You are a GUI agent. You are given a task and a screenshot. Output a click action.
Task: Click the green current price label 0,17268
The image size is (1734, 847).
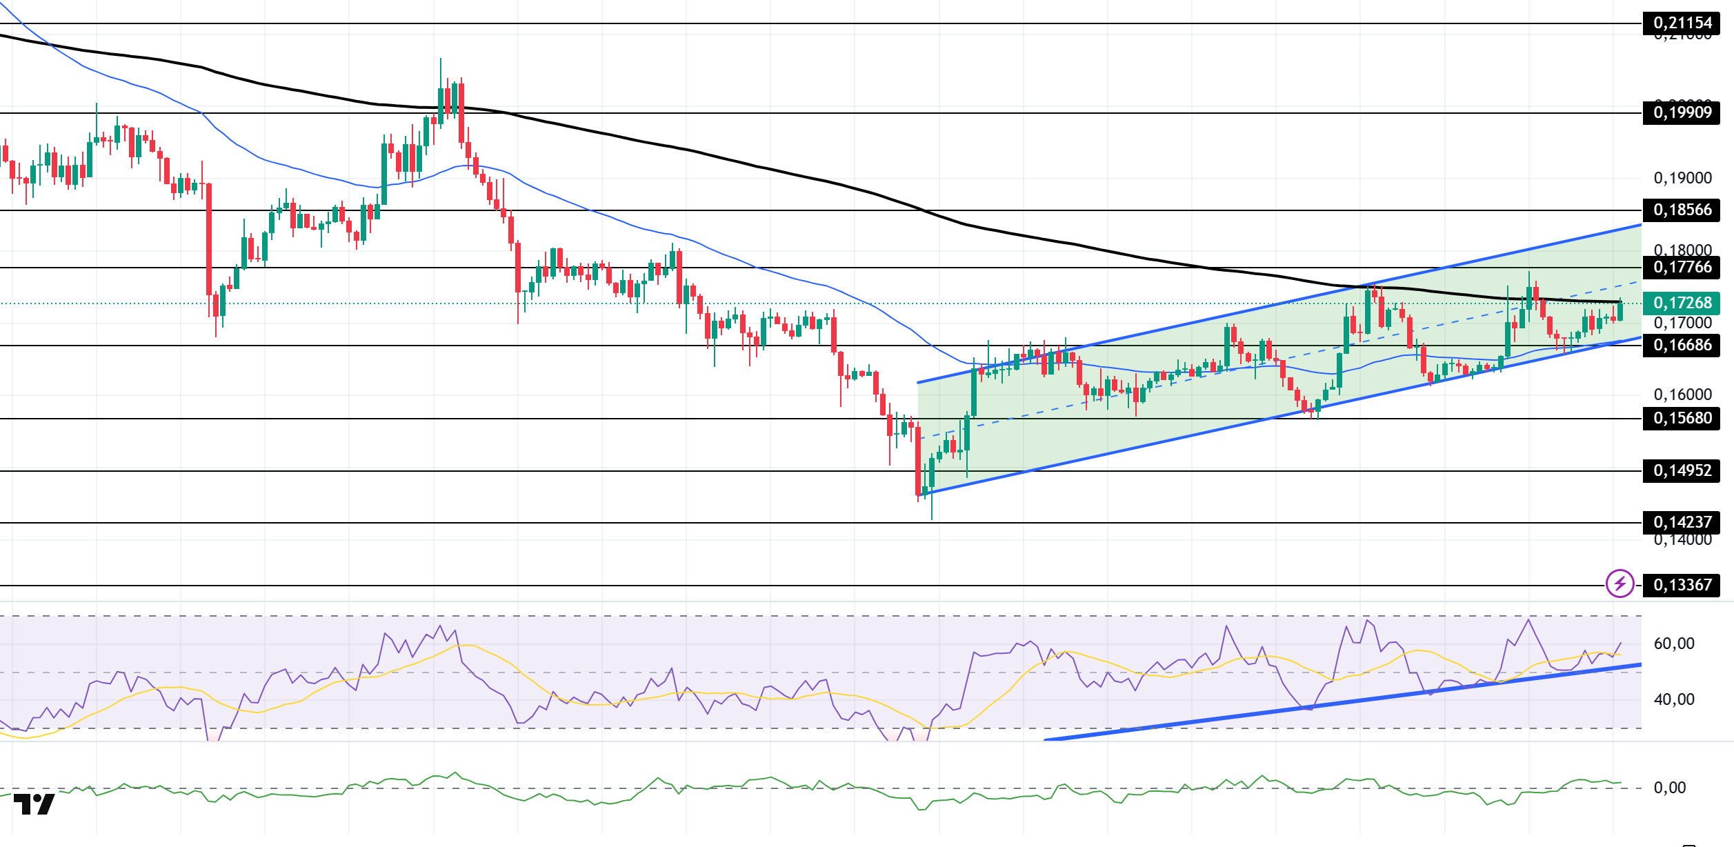1682,303
